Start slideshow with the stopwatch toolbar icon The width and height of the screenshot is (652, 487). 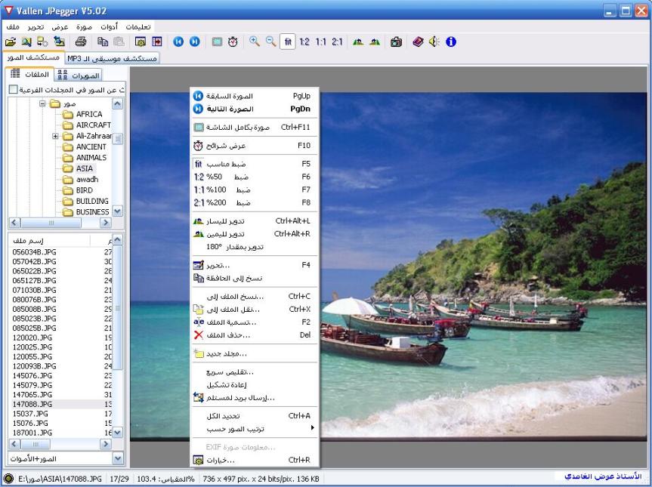233,42
